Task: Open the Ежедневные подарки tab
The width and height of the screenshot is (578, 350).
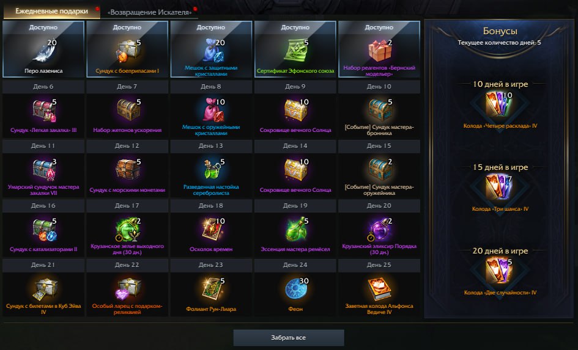Action: point(51,11)
